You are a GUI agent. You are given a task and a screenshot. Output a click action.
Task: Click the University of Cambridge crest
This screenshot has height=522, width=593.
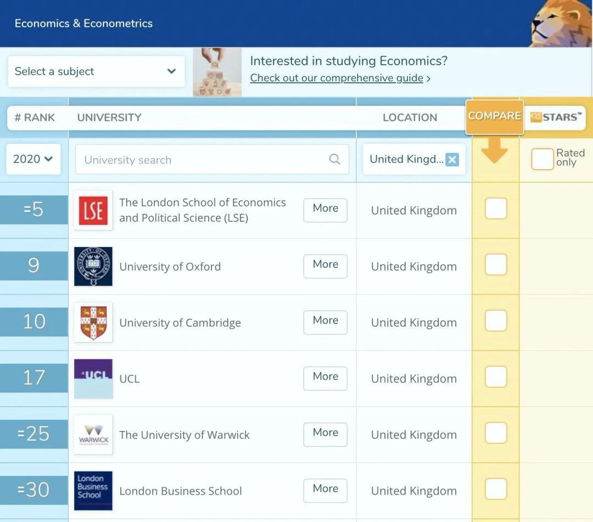[x=93, y=322]
